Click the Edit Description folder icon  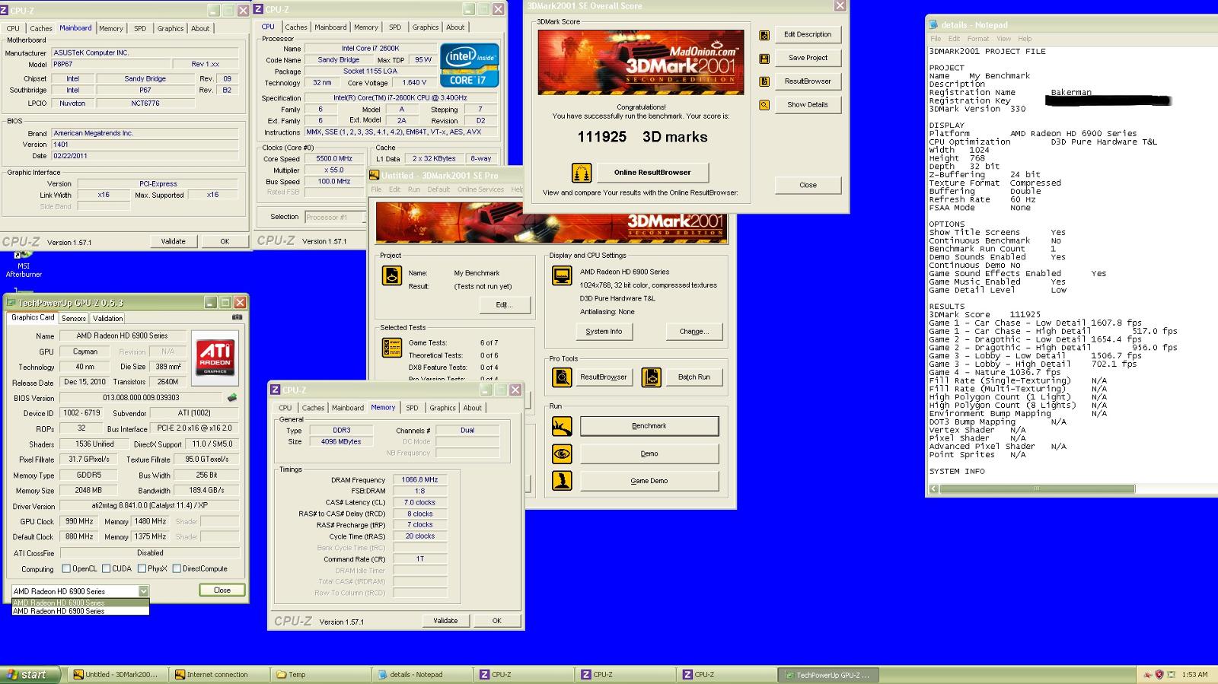coord(764,35)
